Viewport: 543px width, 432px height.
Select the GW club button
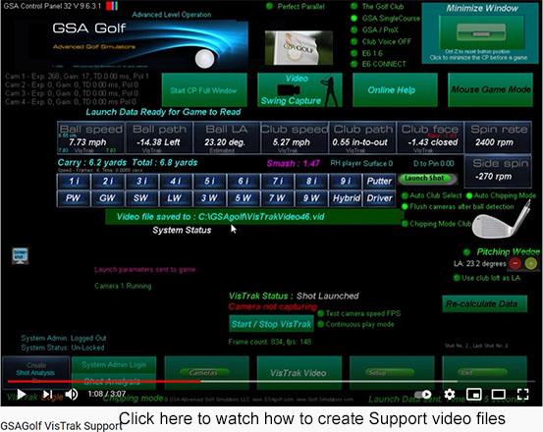coord(108,198)
